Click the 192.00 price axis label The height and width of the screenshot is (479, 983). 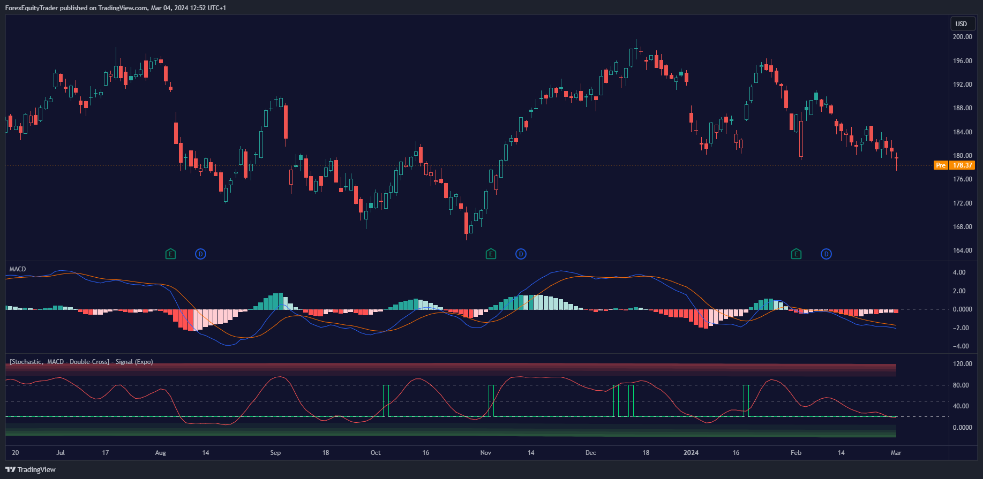click(x=963, y=85)
